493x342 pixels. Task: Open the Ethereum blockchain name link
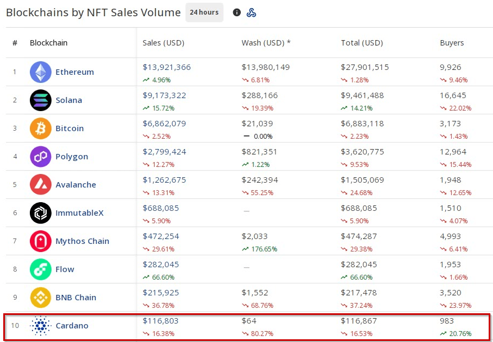pyautogui.click(x=74, y=72)
